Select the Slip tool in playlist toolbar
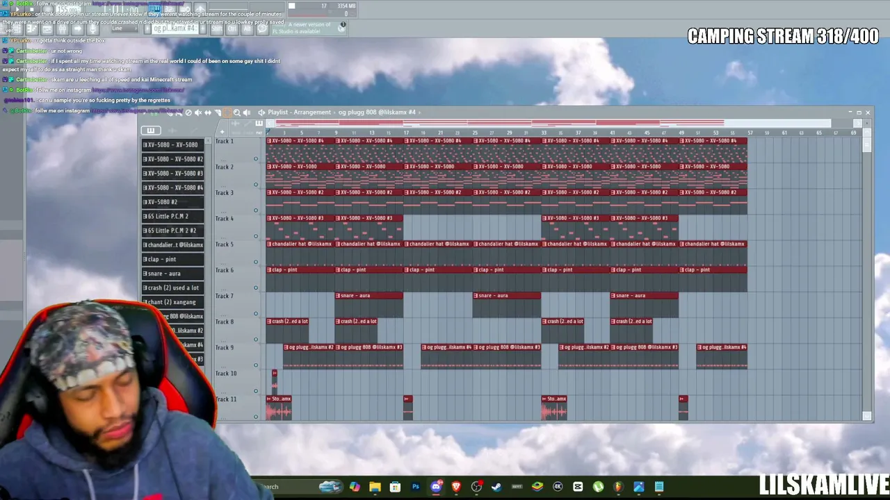Viewport: 890px width, 500px height. (208, 112)
